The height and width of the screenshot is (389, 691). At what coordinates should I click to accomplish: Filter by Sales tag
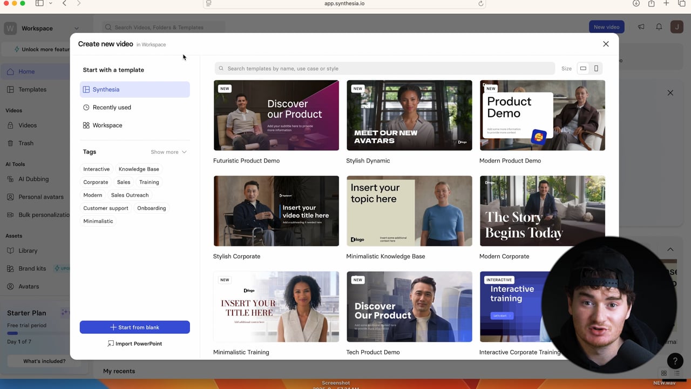[124, 182]
